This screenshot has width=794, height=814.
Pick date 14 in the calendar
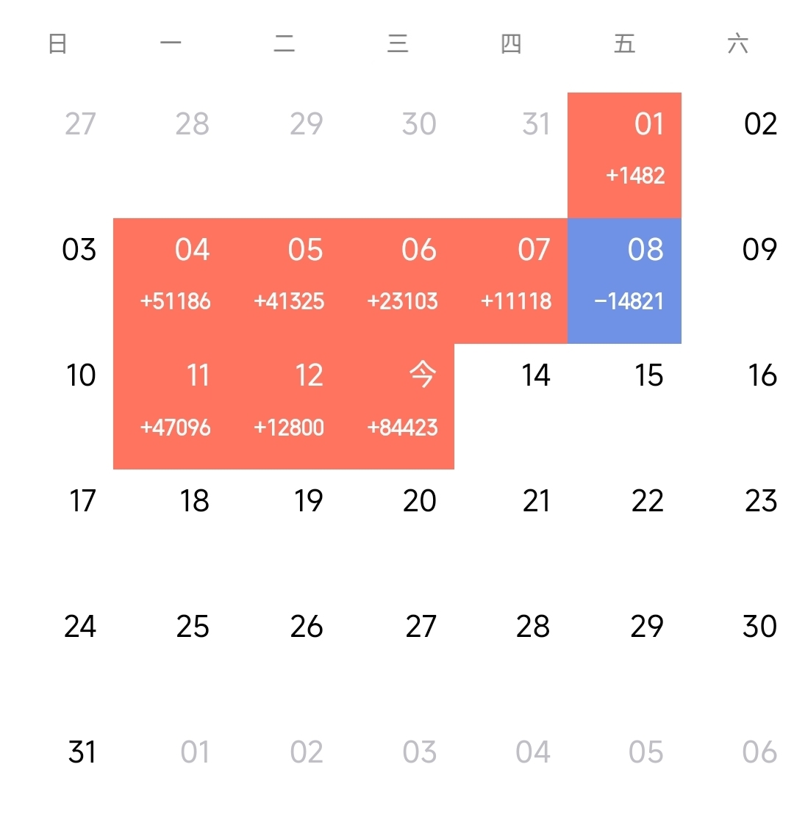click(x=536, y=375)
